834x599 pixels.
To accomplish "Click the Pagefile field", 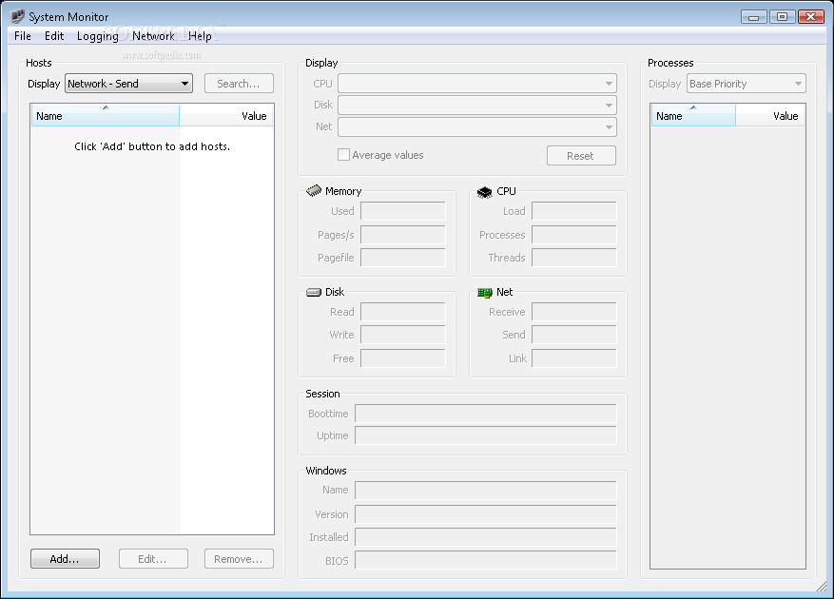I will pos(403,258).
